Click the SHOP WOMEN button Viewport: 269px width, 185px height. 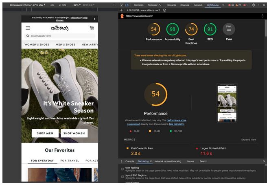(x=74, y=133)
